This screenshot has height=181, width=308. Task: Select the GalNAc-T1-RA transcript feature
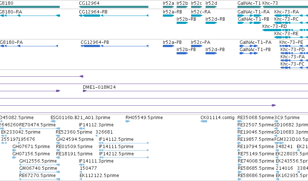coord(249,16)
